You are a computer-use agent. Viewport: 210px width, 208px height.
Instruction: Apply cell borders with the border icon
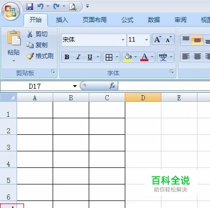[109, 57]
